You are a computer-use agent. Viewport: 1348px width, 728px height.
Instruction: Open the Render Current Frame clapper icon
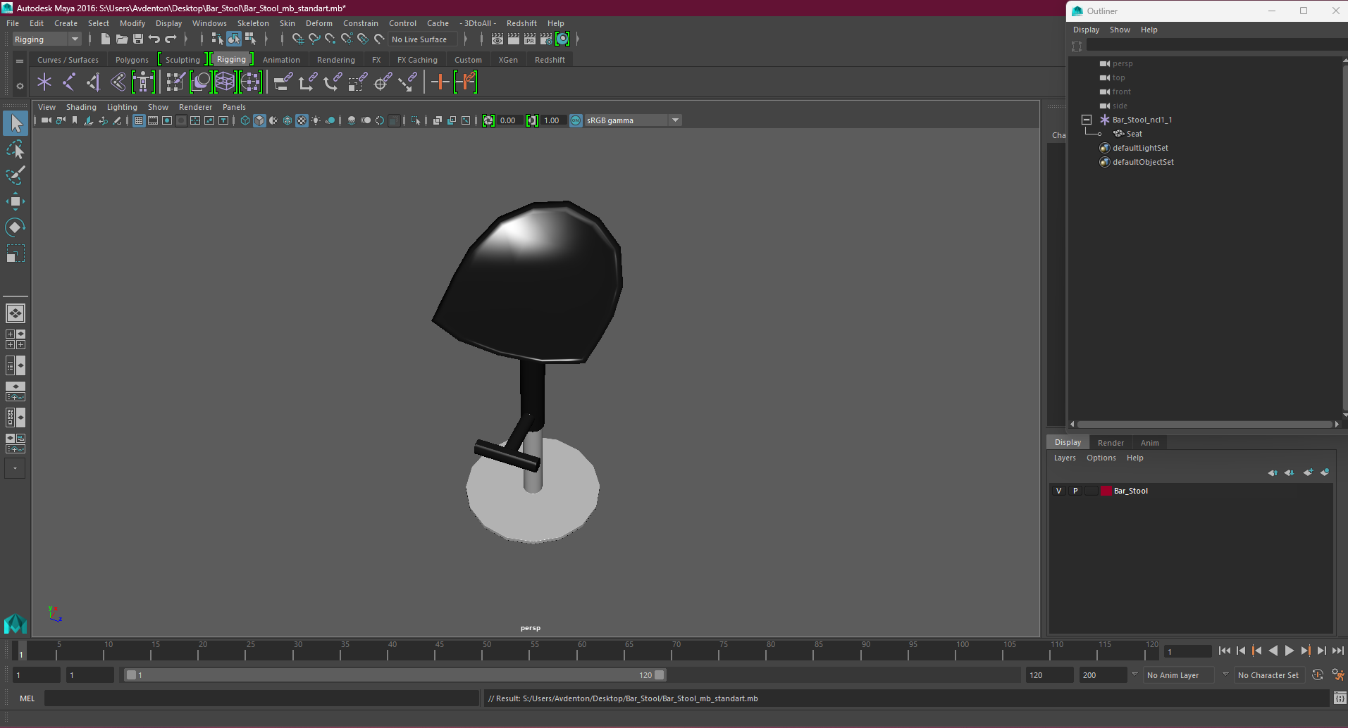[514, 39]
